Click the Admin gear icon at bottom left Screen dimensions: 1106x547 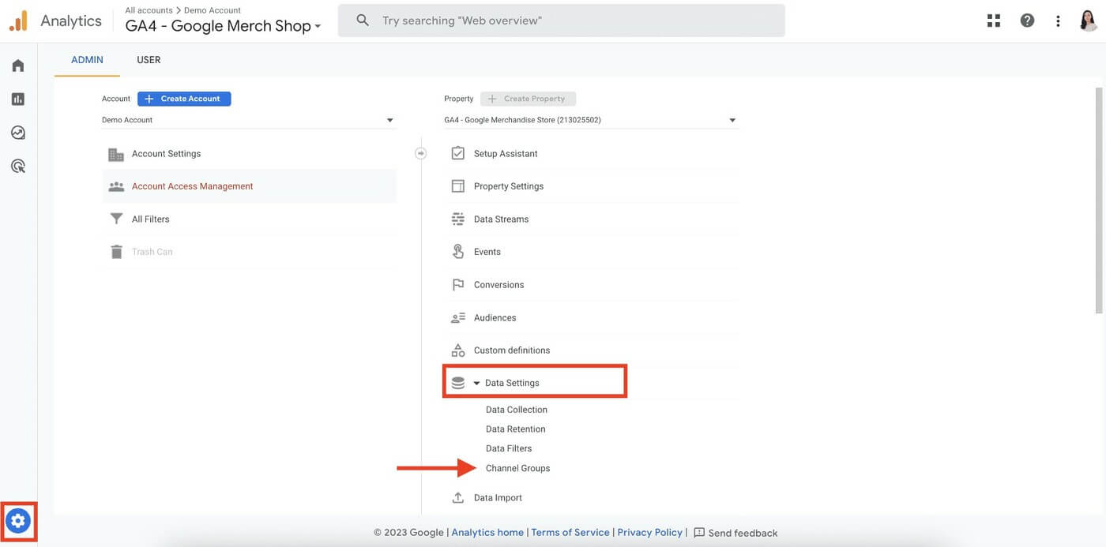[17, 519]
